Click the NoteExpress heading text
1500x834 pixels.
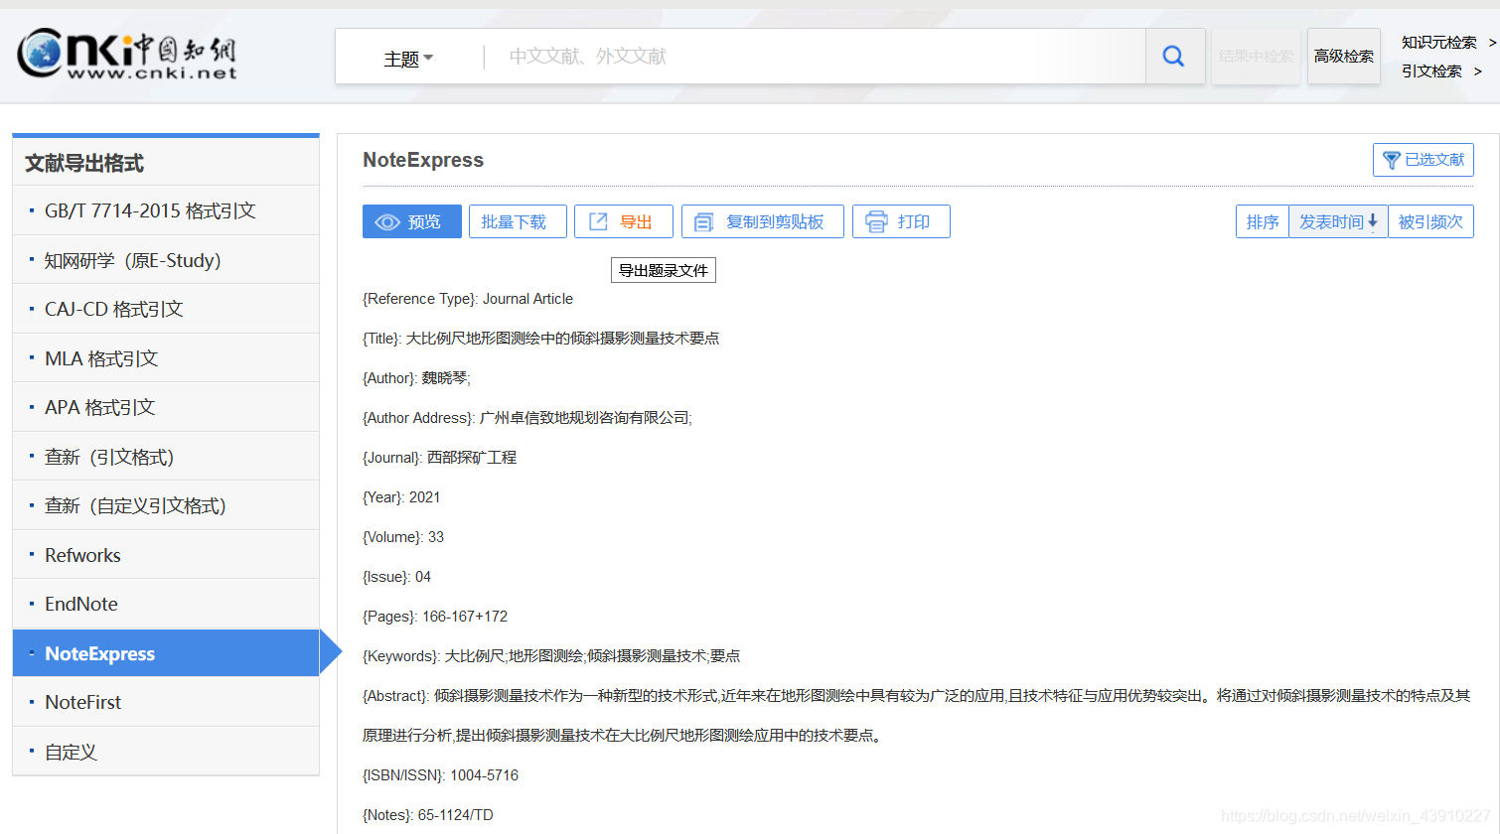tap(423, 160)
